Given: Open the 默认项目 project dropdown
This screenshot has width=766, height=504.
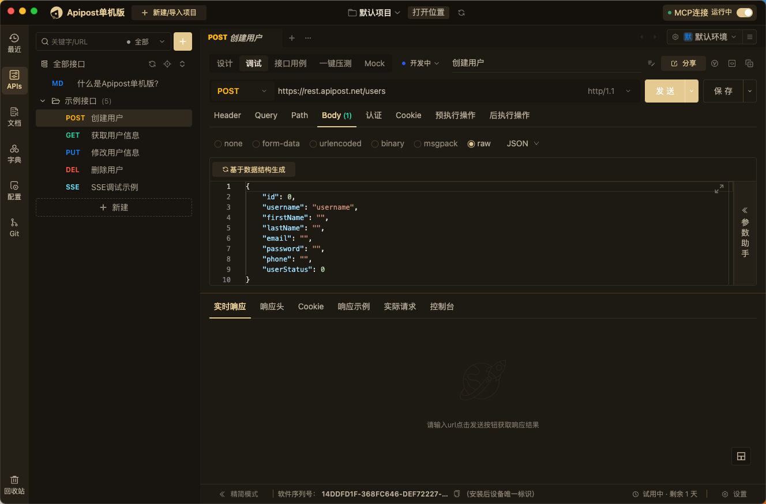Looking at the screenshot, I should 374,13.
